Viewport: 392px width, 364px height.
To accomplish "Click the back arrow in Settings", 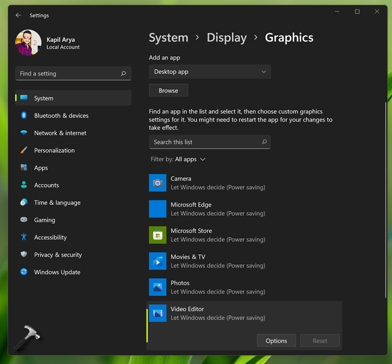I will click(x=18, y=15).
